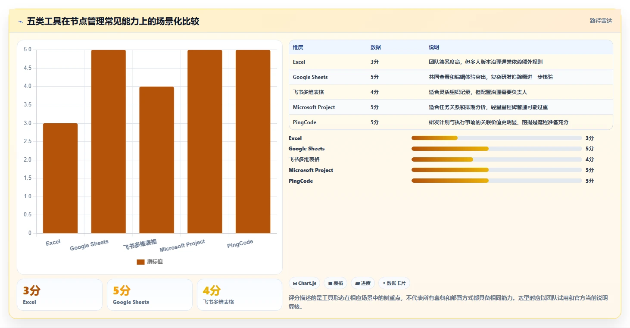The height and width of the screenshot is (328, 630).
Task: Click the 指标值 legend label
Action: click(155, 262)
